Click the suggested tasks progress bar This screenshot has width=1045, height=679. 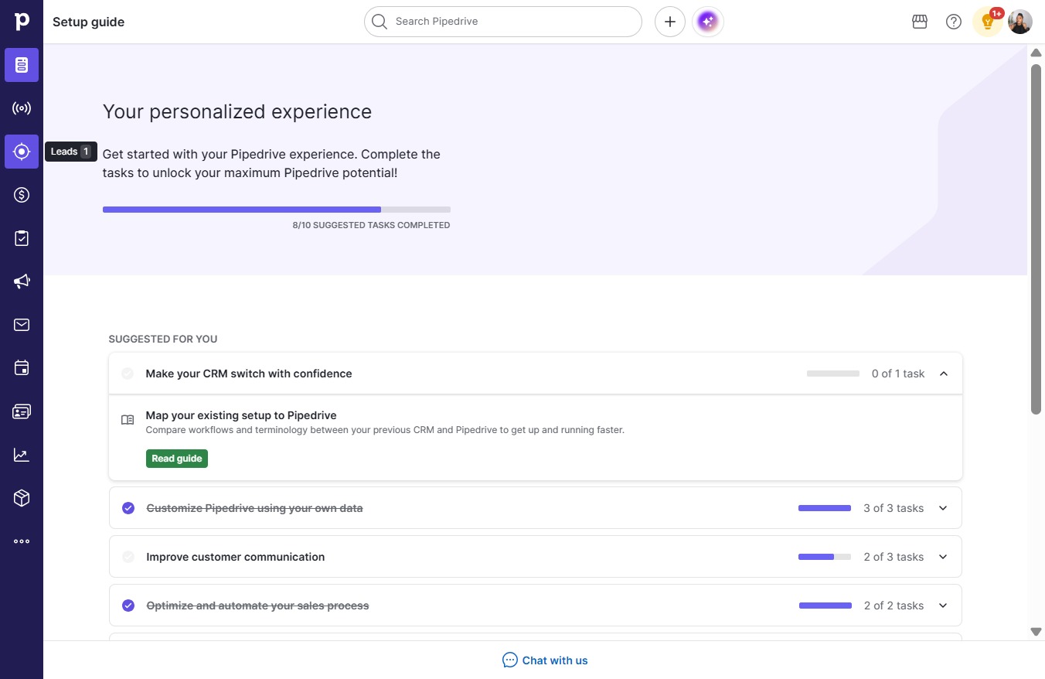[x=277, y=210]
